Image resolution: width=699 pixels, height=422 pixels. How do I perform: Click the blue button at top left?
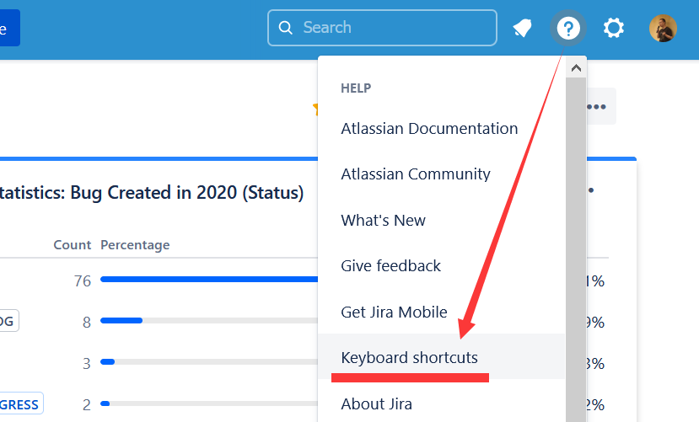(x=10, y=28)
